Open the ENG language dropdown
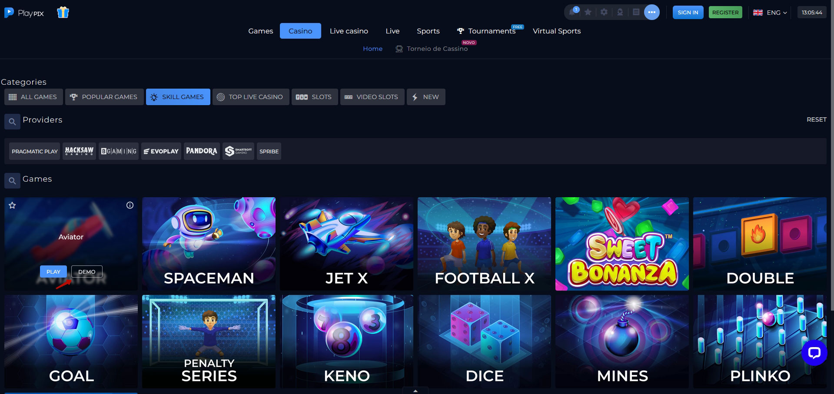 770,13
